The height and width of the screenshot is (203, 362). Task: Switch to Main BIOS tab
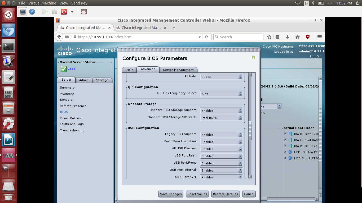pos(130,70)
